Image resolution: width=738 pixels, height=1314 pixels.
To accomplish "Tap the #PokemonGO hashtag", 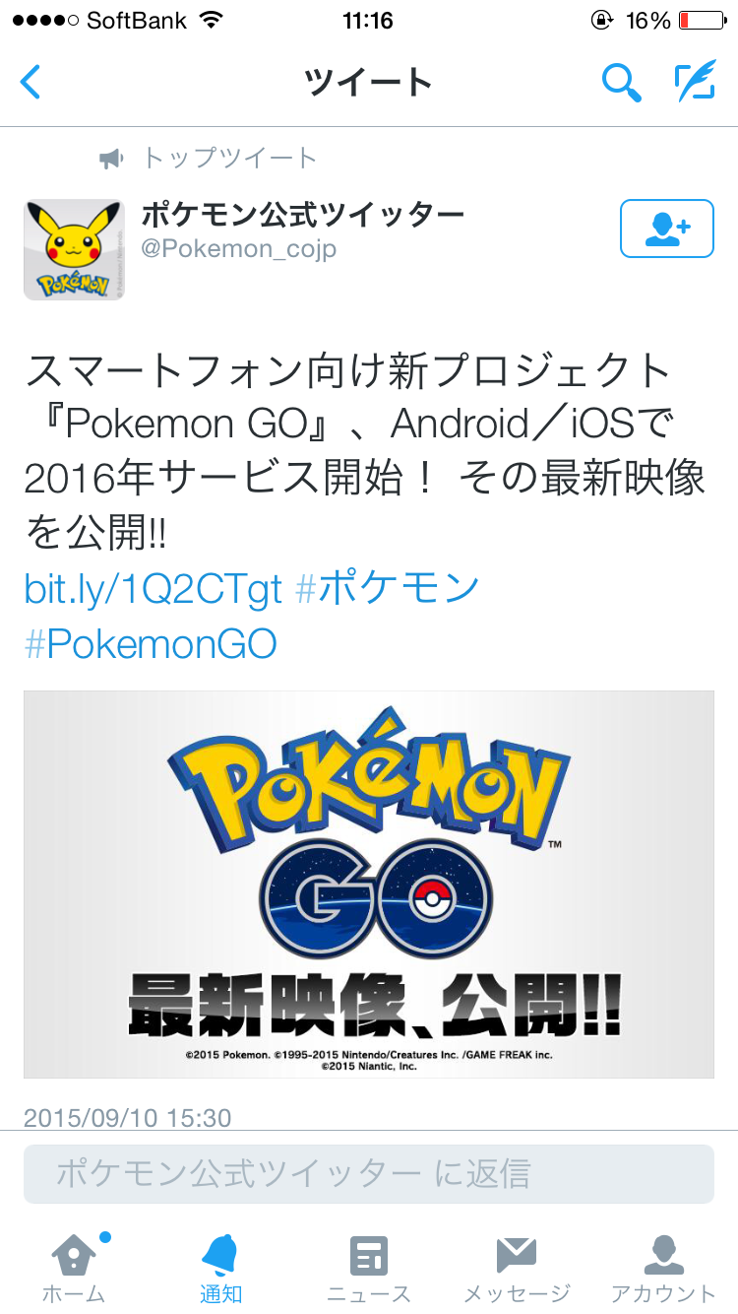I will [x=151, y=644].
